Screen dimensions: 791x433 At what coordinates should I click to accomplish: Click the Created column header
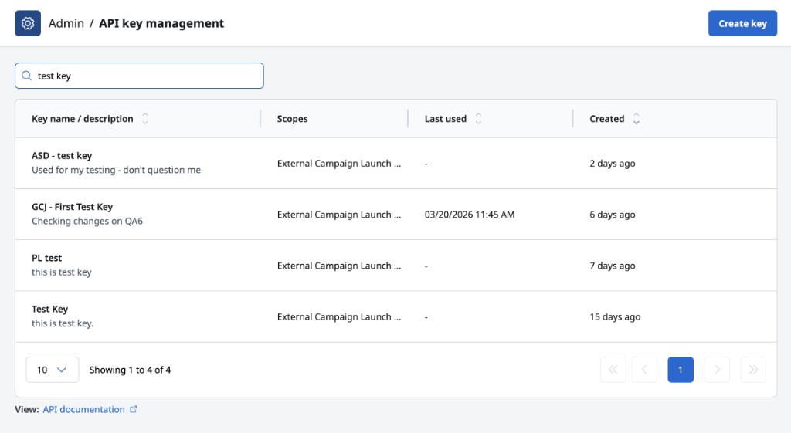click(x=607, y=118)
